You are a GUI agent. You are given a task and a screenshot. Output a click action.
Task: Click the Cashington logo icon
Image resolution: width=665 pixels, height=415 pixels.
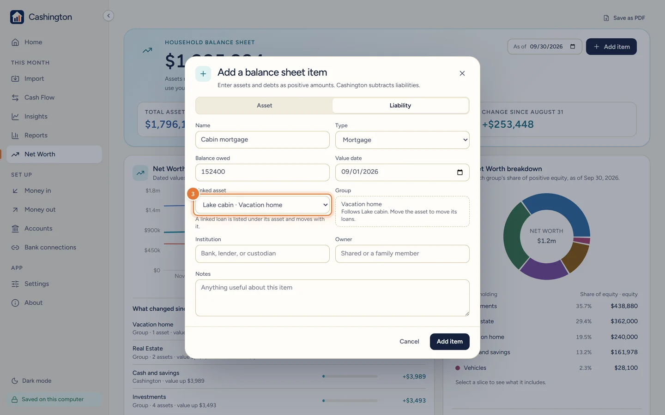17,17
